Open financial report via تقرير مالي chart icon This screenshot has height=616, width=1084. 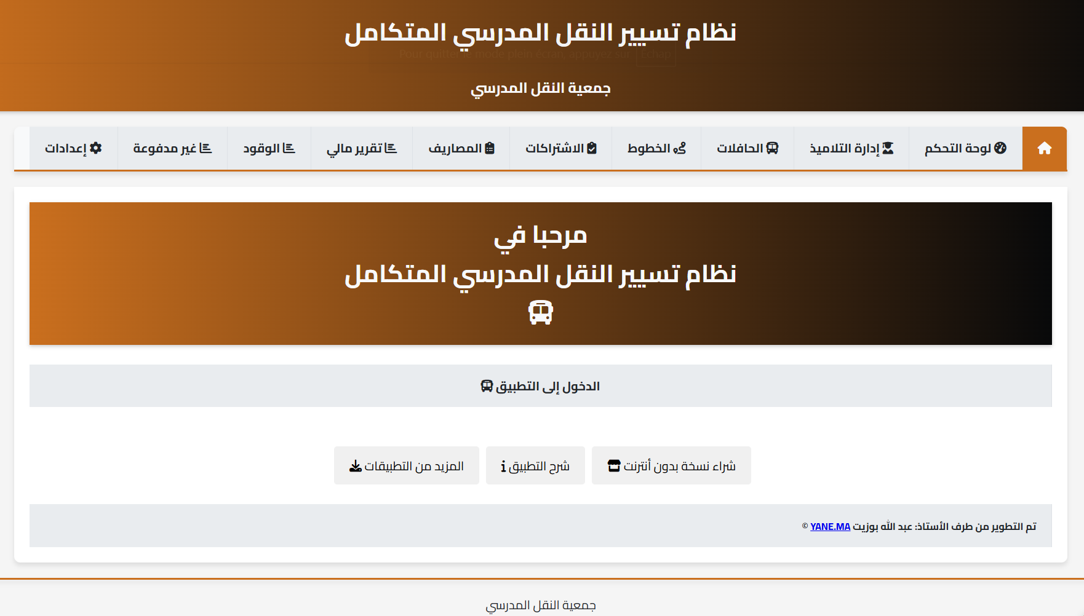coord(392,148)
